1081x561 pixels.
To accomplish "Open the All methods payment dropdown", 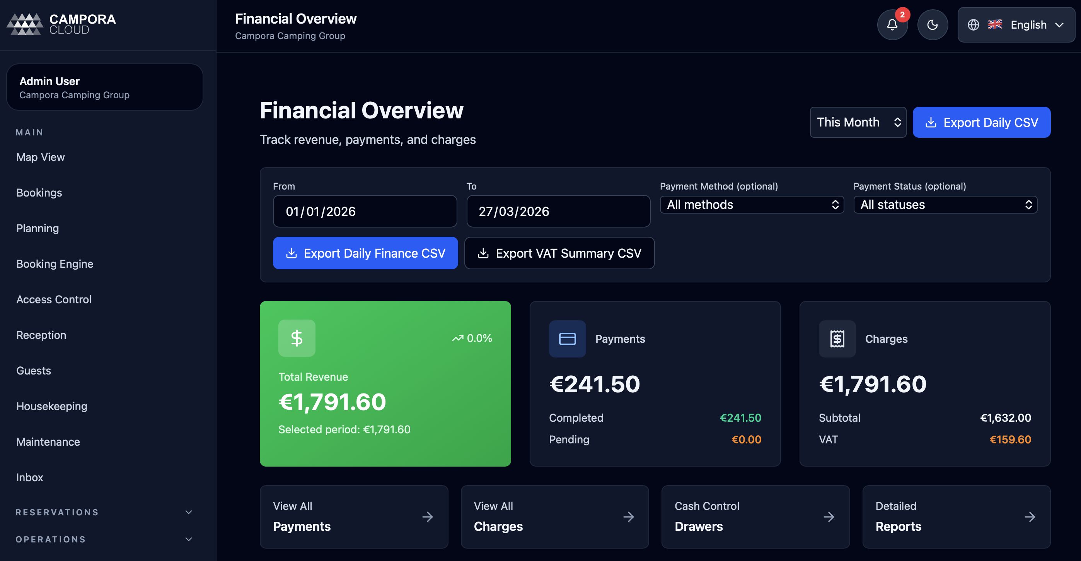I will pyautogui.click(x=751, y=205).
